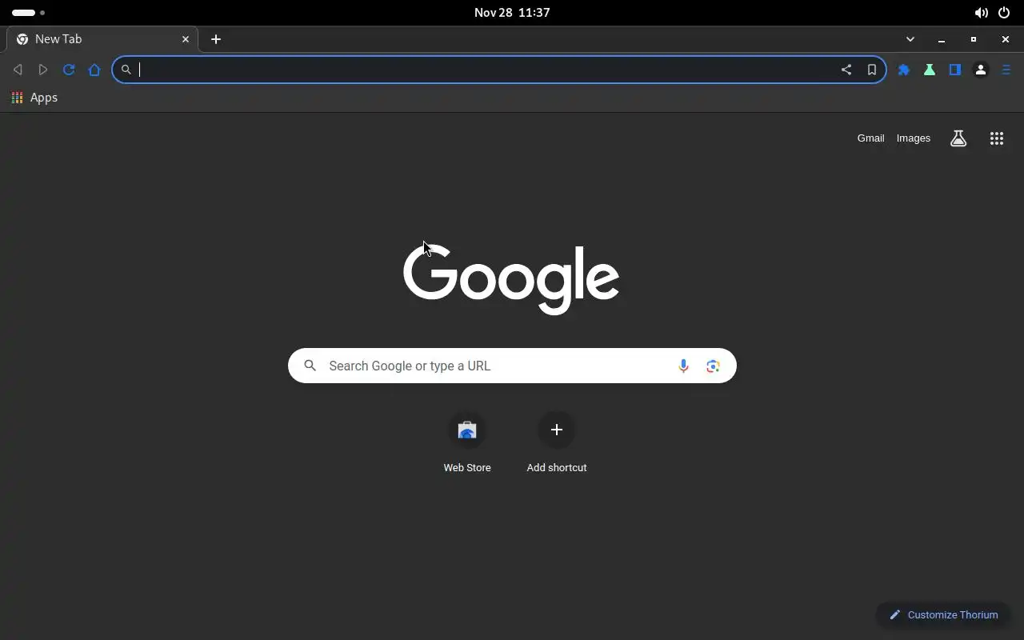Open the home page via house icon
Viewport: 1024px width, 640px height.
[94, 70]
